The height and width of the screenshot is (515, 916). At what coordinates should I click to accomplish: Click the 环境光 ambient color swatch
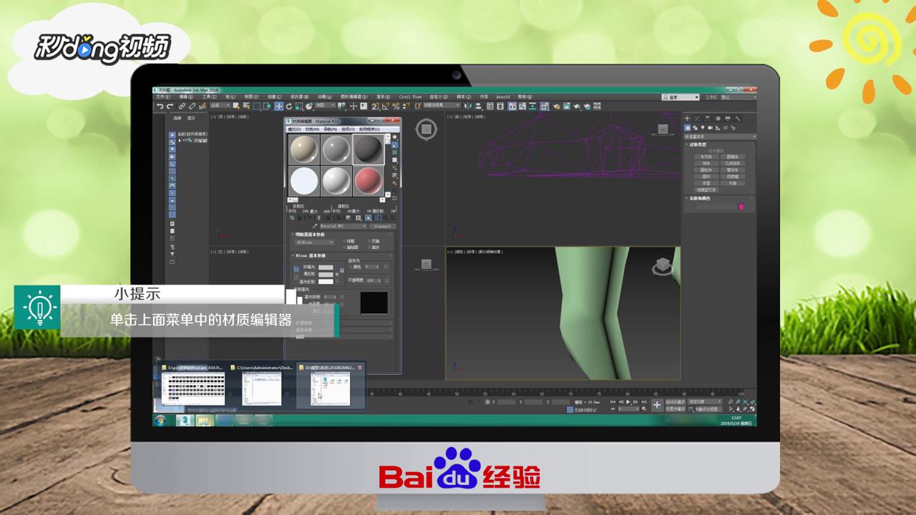click(326, 268)
